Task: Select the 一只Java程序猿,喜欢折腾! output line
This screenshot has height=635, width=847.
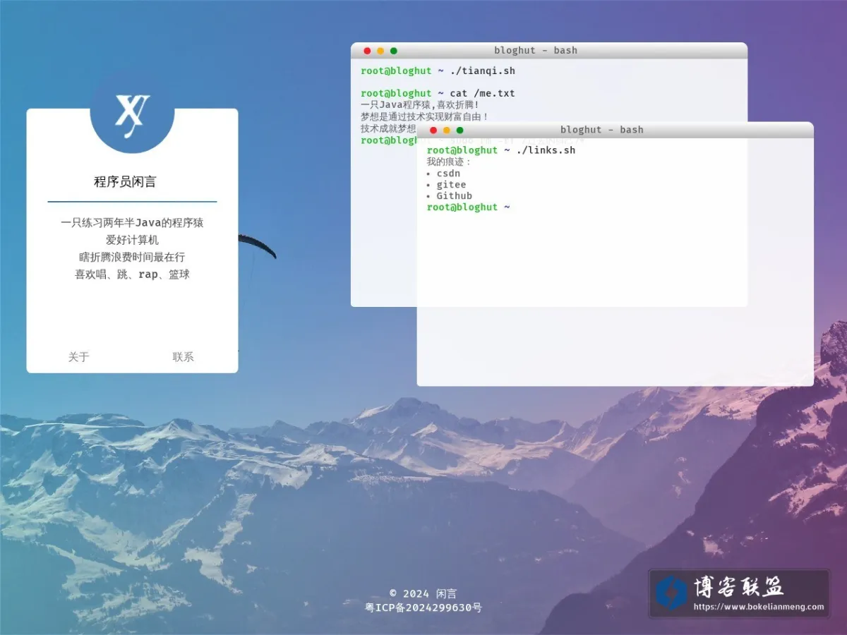Action: tap(420, 105)
